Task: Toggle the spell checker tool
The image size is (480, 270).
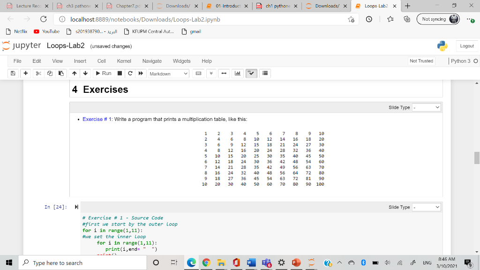Action: pyautogui.click(x=251, y=74)
